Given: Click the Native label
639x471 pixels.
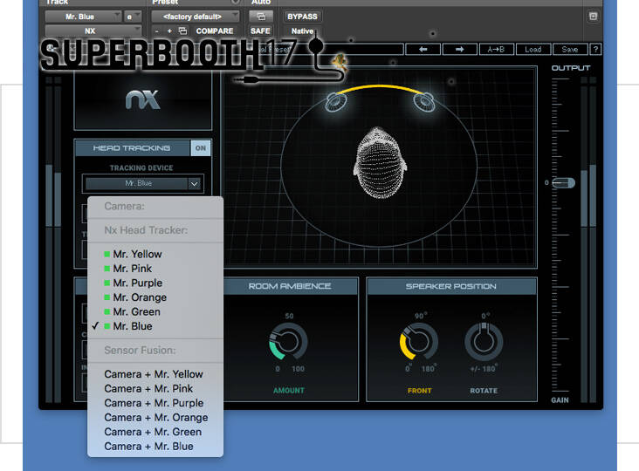Looking at the screenshot, I should tap(302, 31).
